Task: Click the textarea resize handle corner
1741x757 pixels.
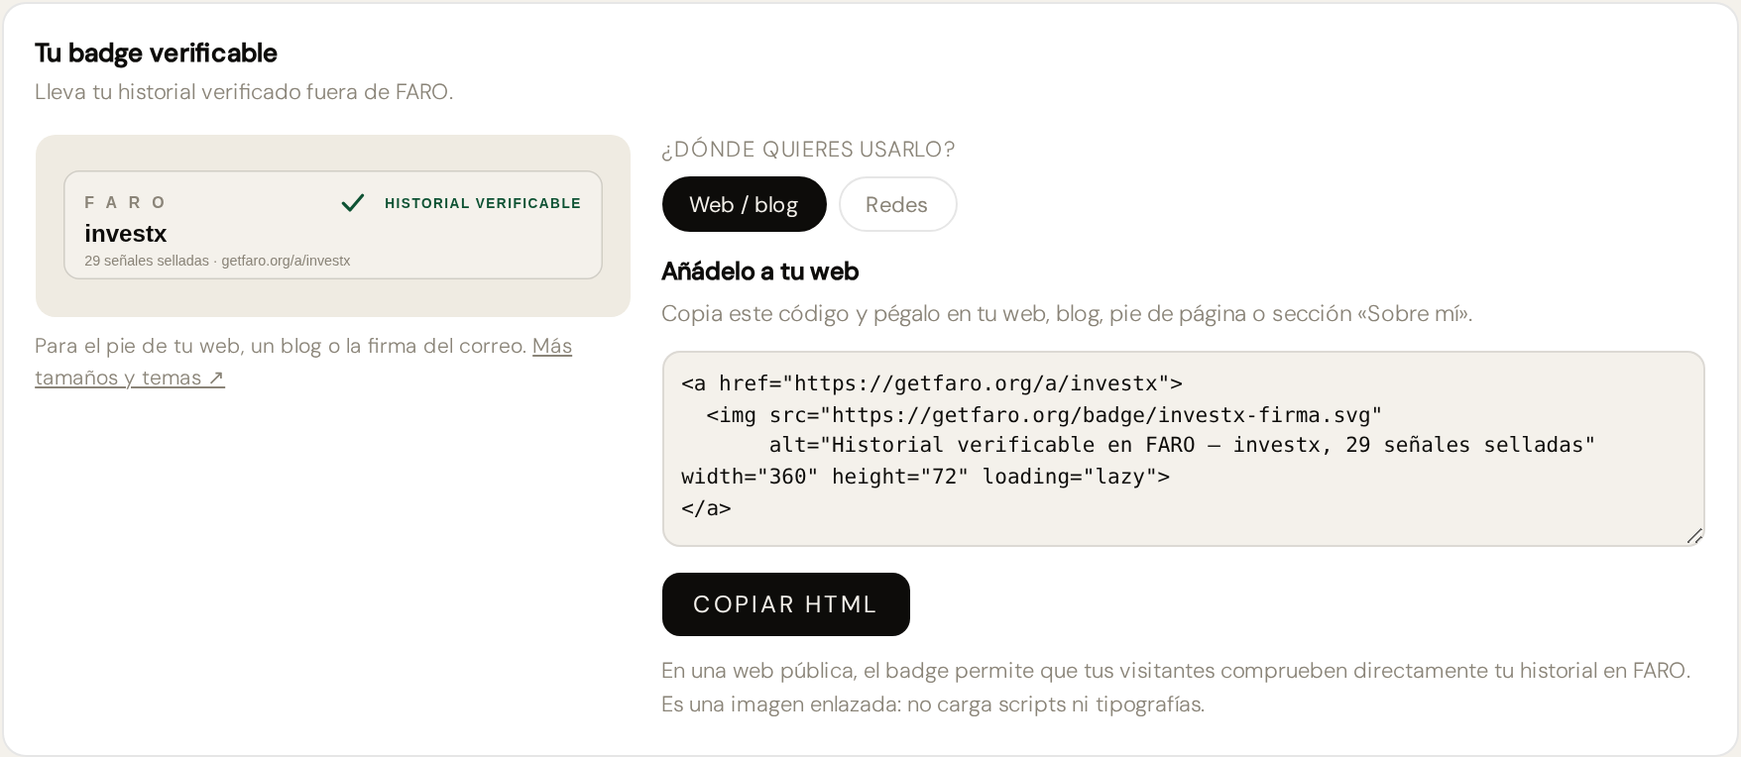Action: pyautogui.click(x=1694, y=536)
